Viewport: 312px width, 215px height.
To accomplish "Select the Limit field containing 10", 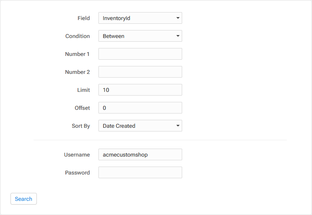I will tap(140, 90).
